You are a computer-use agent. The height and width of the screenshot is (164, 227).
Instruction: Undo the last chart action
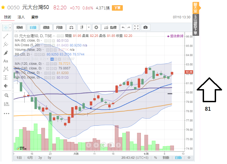point(123,27)
